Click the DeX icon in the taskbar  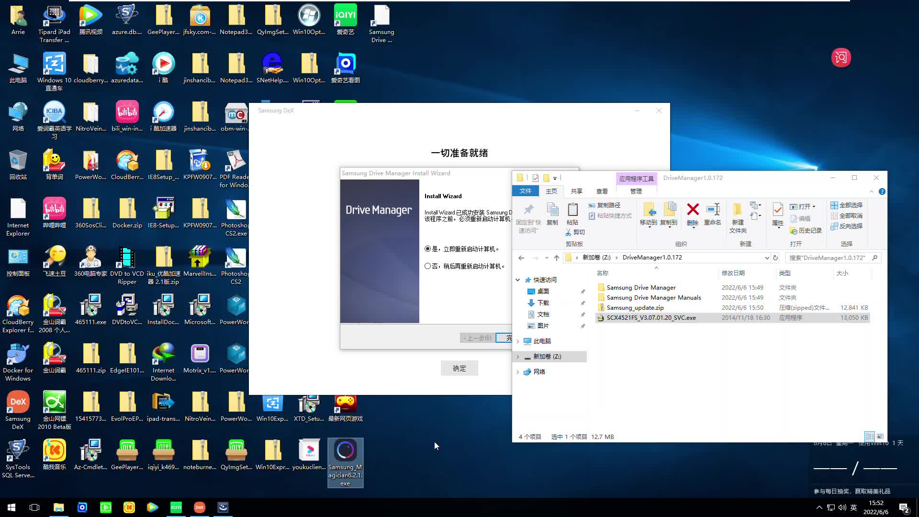tap(200, 507)
